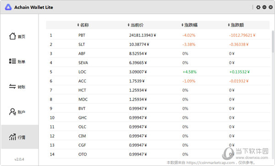Click the 首页 sidebar label
The height and width of the screenshot is (166, 275).
pyautogui.click(x=22, y=37)
